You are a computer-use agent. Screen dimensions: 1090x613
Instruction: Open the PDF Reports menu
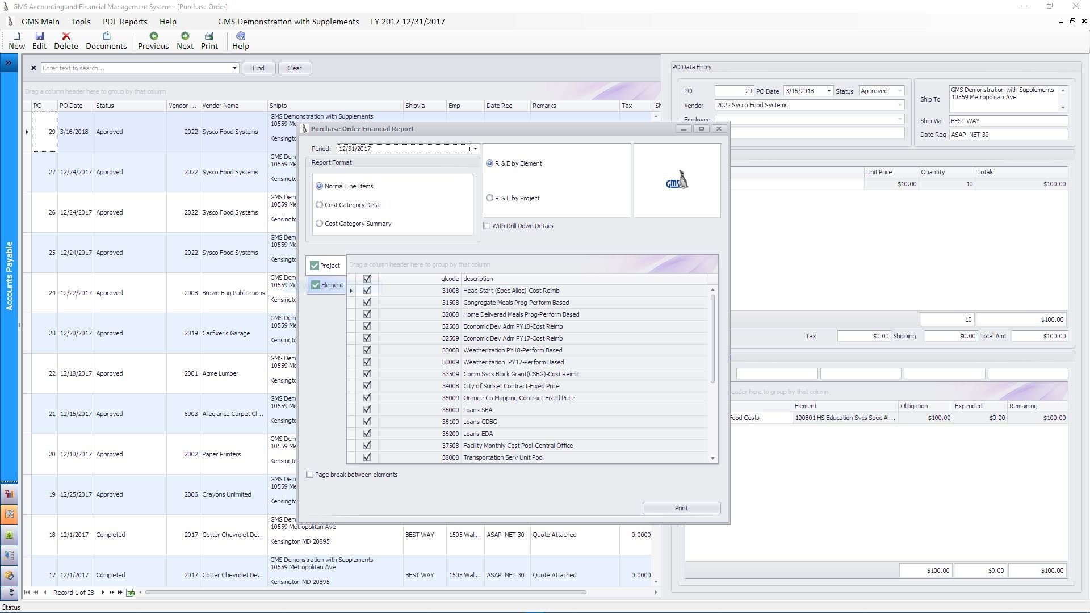pos(125,22)
